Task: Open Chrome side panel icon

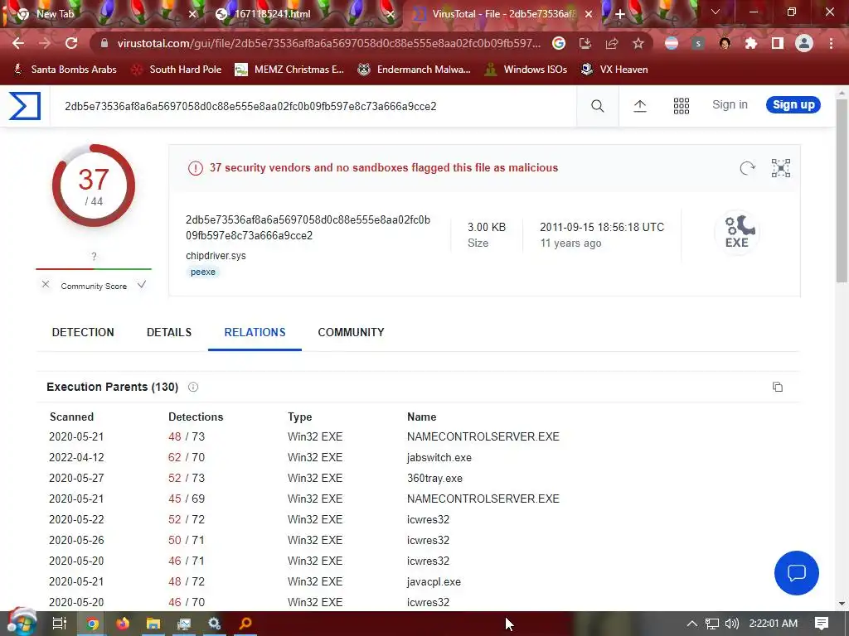Action: point(778,43)
